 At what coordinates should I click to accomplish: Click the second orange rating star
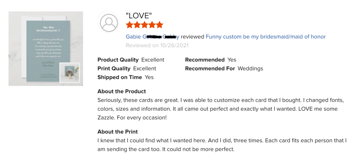pyautogui.click(x=137, y=25)
